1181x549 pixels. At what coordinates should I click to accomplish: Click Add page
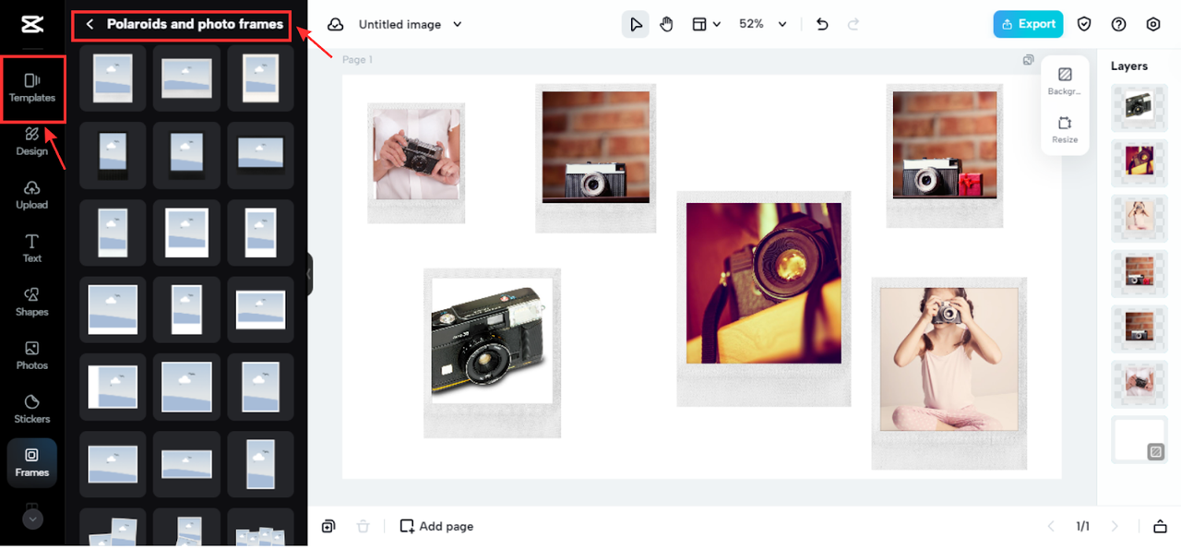tap(436, 526)
